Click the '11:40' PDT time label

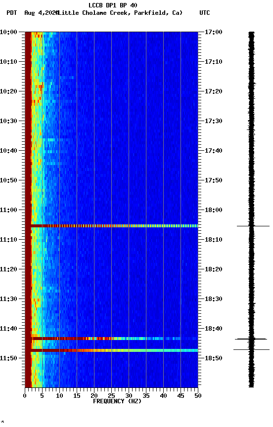[x=8, y=329]
